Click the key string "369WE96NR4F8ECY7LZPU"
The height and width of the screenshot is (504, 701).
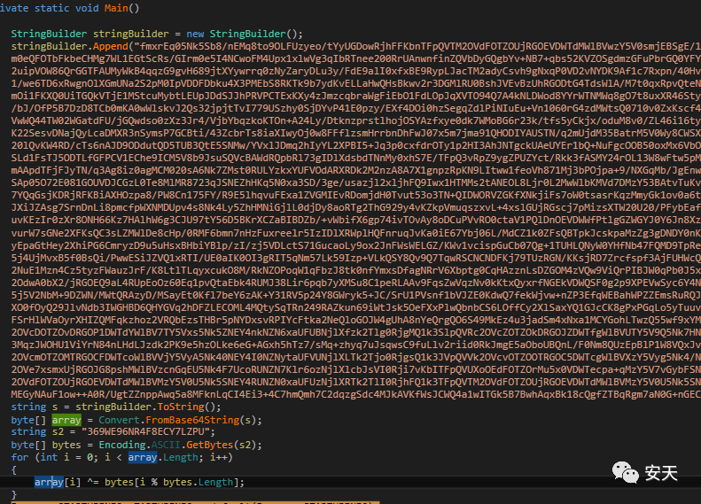(145, 432)
